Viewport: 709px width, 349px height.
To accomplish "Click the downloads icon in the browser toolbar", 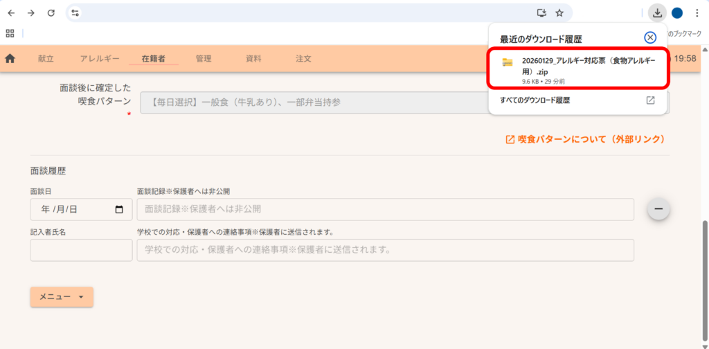I will [657, 13].
